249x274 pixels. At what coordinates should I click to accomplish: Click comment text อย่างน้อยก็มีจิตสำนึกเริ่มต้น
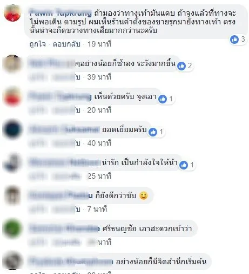pos(161,262)
